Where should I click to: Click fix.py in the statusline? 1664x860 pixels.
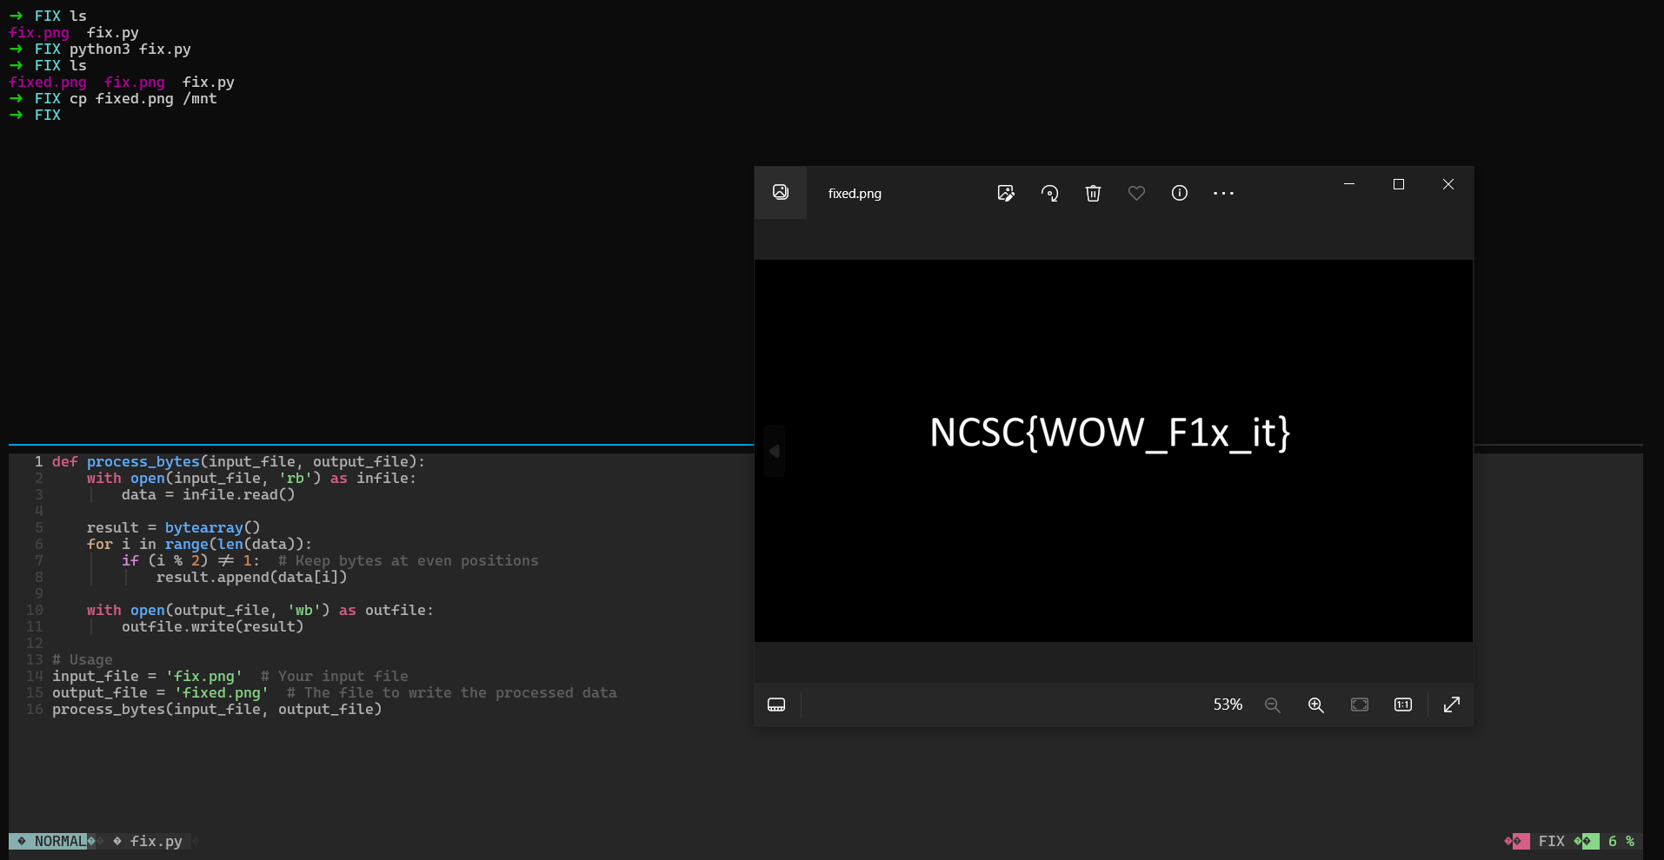[x=156, y=841]
